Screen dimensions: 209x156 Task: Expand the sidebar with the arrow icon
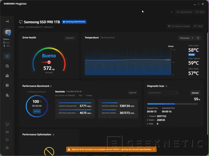point(7,21)
